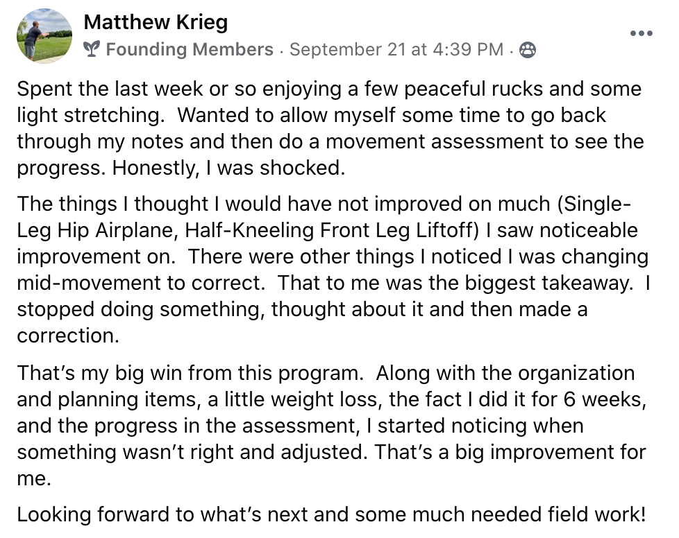Click the word "correction." ending the second paragraph
The height and width of the screenshot is (538, 679).
pyautogui.click(x=67, y=336)
